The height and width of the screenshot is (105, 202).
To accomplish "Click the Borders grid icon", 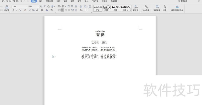I will point(86,10).
